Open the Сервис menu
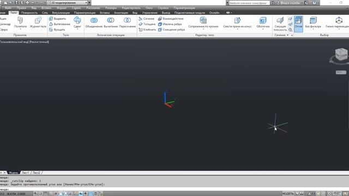349x196 pixels. tap(76, 8)
